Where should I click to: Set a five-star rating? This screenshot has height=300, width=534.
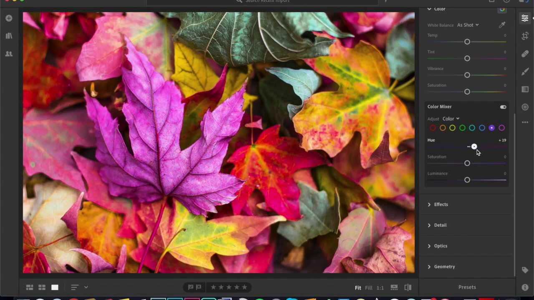point(244,287)
